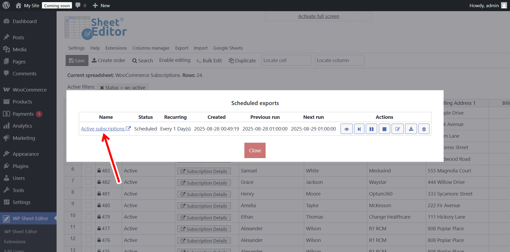Open the Search tool

[142, 60]
